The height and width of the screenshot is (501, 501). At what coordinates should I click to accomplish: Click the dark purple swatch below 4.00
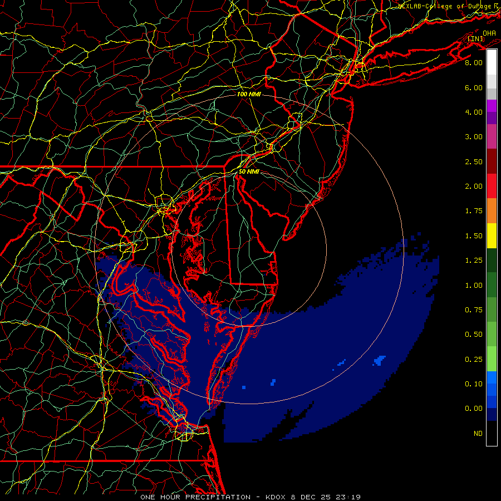[492, 118]
